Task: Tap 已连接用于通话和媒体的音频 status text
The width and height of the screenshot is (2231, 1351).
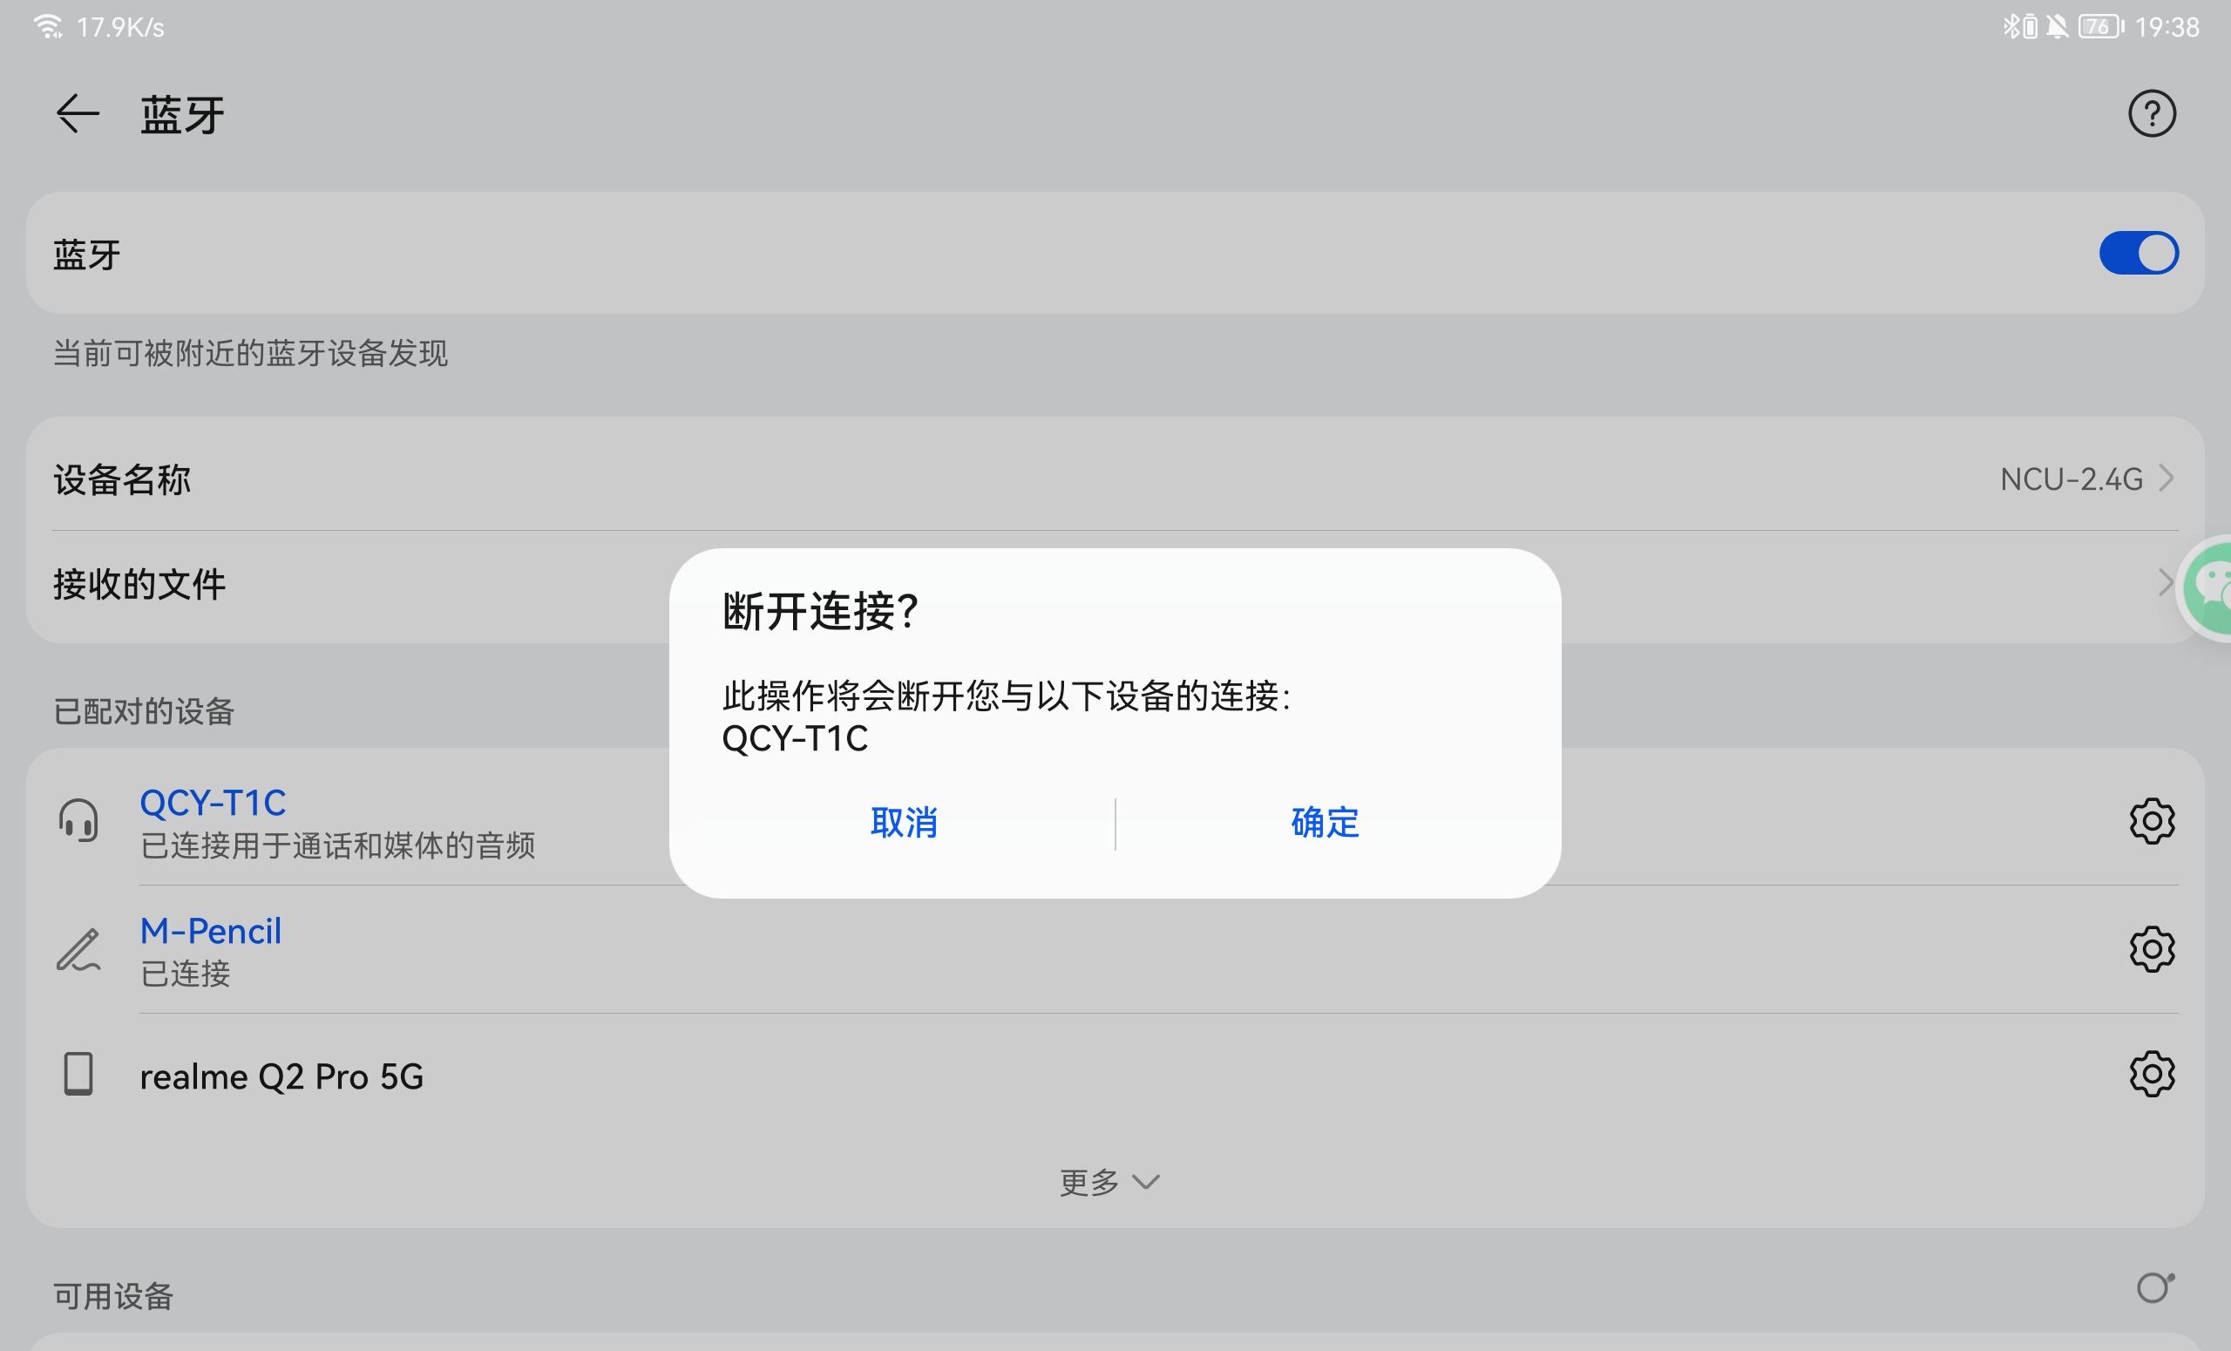Action: [338, 845]
